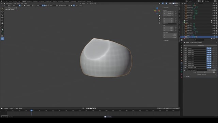This screenshot has height=123, width=218.
Task: Select the Select Box tool
Action: tap(2, 9)
